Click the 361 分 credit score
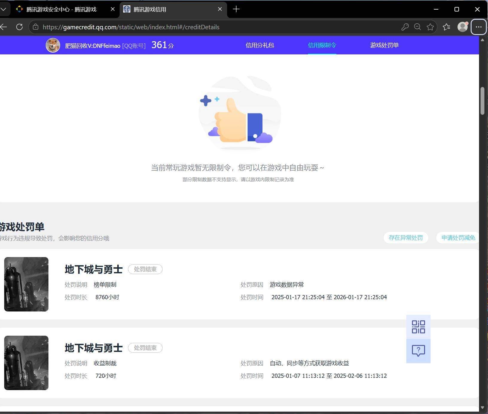Screen dimensions: 488x414 click(x=162, y=45)
